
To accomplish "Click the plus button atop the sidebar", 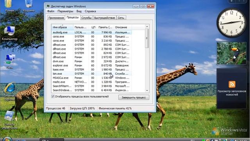I will tap(232, 1).
